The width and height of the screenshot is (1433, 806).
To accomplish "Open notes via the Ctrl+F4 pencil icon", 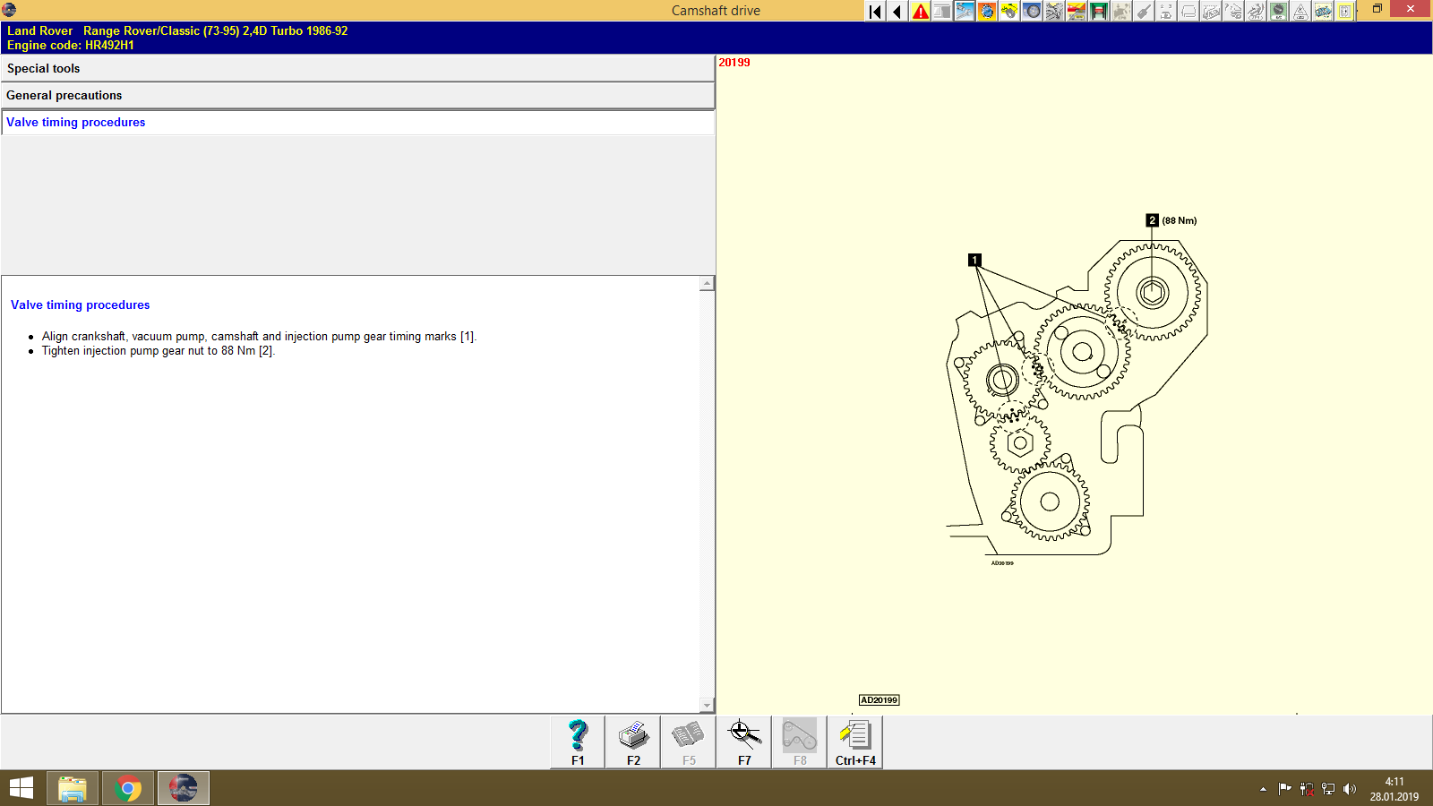I will pos(854,742).
